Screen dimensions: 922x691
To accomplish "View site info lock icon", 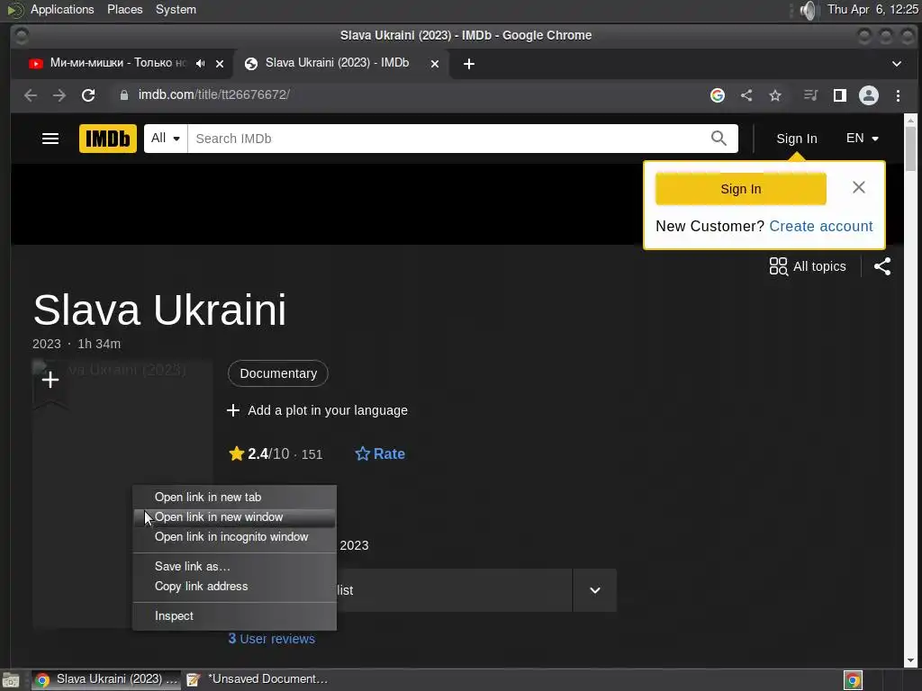I will (124, 95).
